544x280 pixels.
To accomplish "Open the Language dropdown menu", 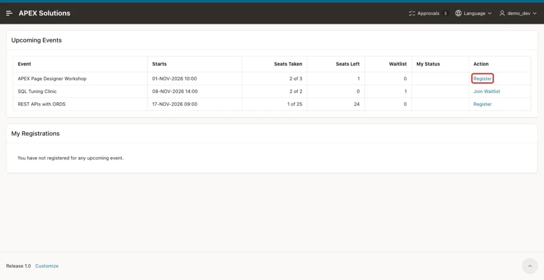I will click(473, 13).
